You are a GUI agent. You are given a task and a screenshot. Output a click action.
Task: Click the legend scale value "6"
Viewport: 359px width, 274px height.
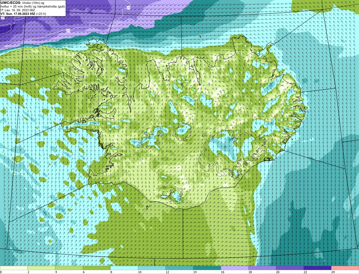click(x=83, y=272)
